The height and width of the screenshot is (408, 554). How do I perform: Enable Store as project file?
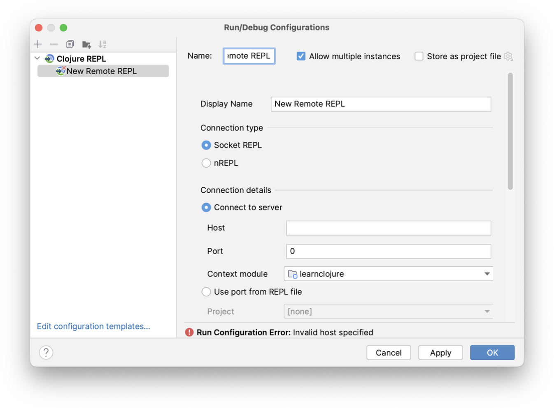(419, 56)
